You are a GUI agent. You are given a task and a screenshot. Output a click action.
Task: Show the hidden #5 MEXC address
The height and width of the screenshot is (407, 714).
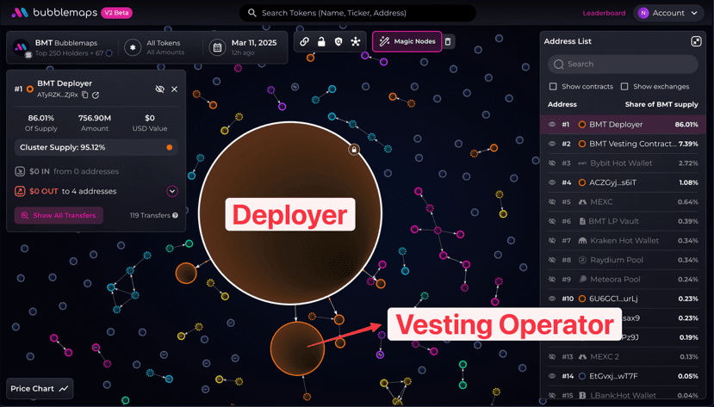pos(552,202)
